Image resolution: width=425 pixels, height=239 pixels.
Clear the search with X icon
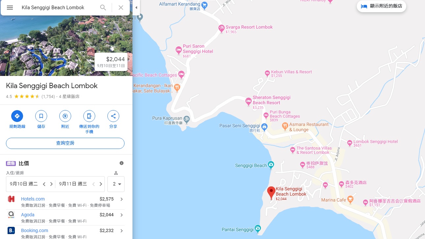[121, 8]
